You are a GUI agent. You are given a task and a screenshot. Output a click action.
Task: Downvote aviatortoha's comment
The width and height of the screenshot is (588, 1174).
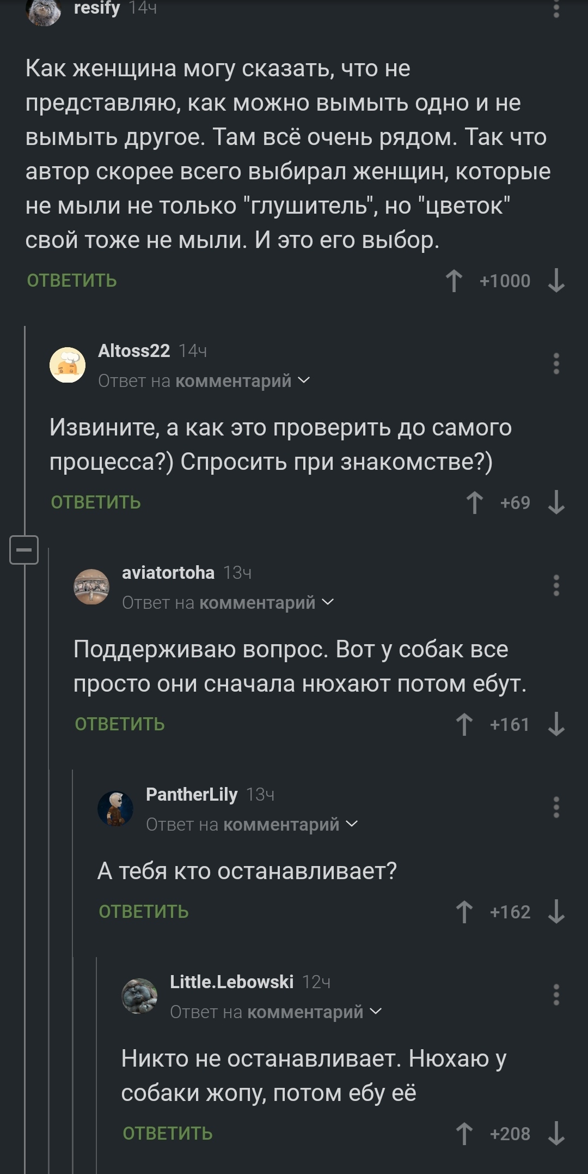click(556, 724)
